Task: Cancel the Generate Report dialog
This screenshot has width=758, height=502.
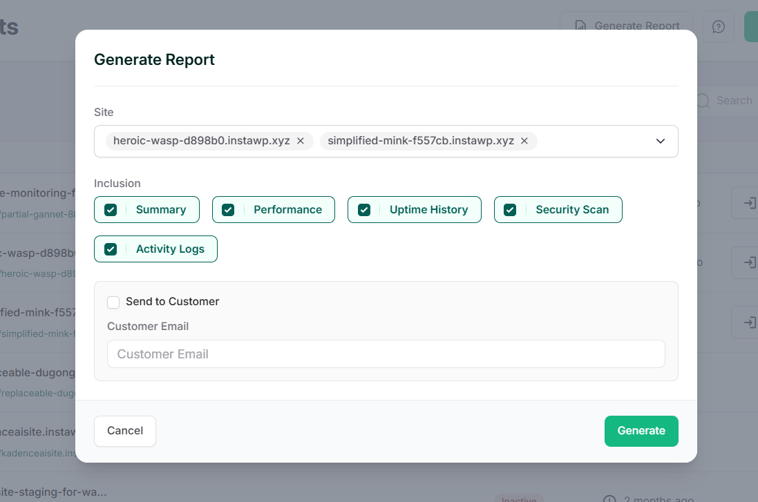Action: pyautogui.click(x=125, y=431)
